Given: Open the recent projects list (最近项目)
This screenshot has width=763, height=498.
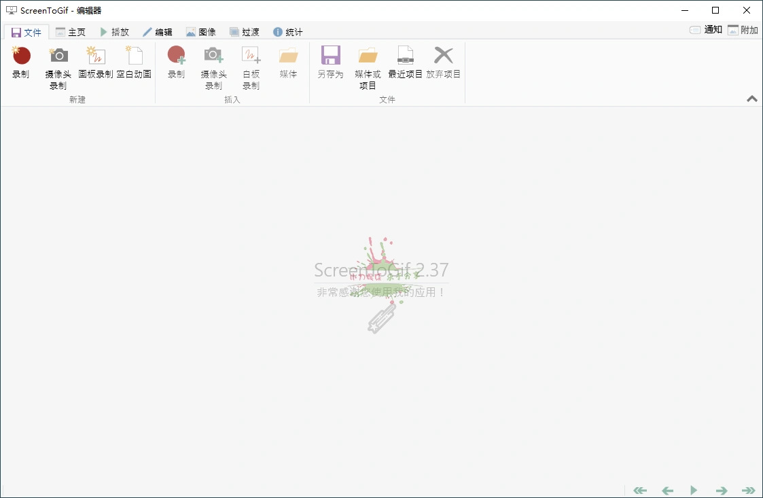Looking at the screenshot, I should pos(406,65).
